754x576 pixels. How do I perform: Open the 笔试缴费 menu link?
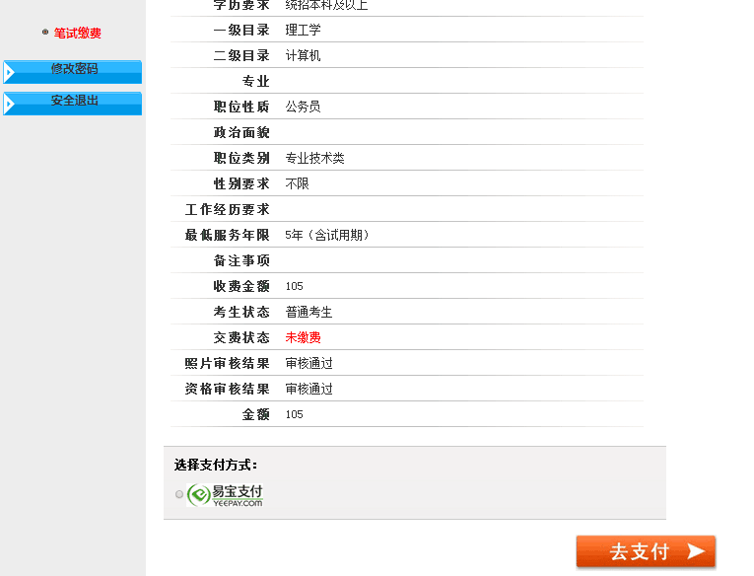point(77,33)
